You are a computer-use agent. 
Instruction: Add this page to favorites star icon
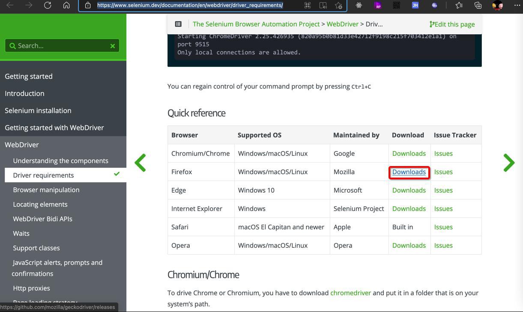pos(338,5)
